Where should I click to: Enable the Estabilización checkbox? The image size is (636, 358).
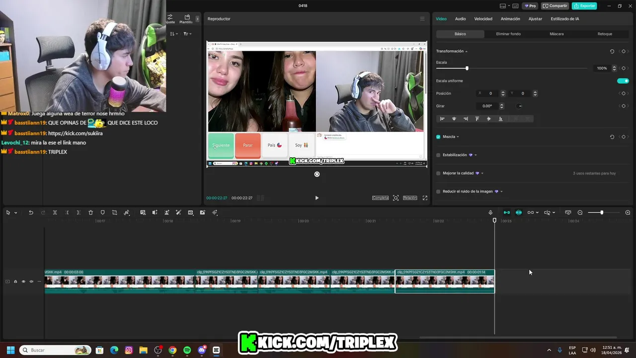pos(438,155)
